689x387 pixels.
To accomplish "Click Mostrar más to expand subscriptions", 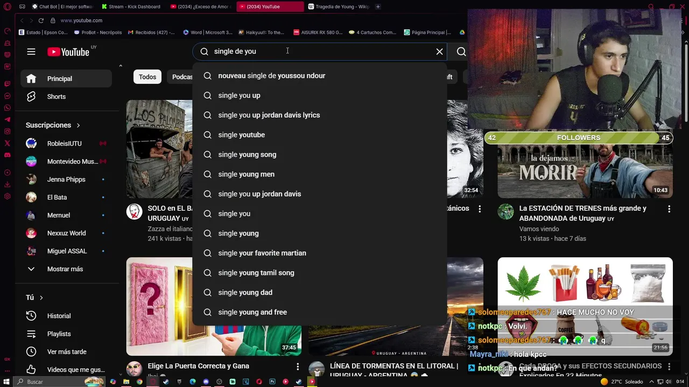I will [x=66, y=269].
